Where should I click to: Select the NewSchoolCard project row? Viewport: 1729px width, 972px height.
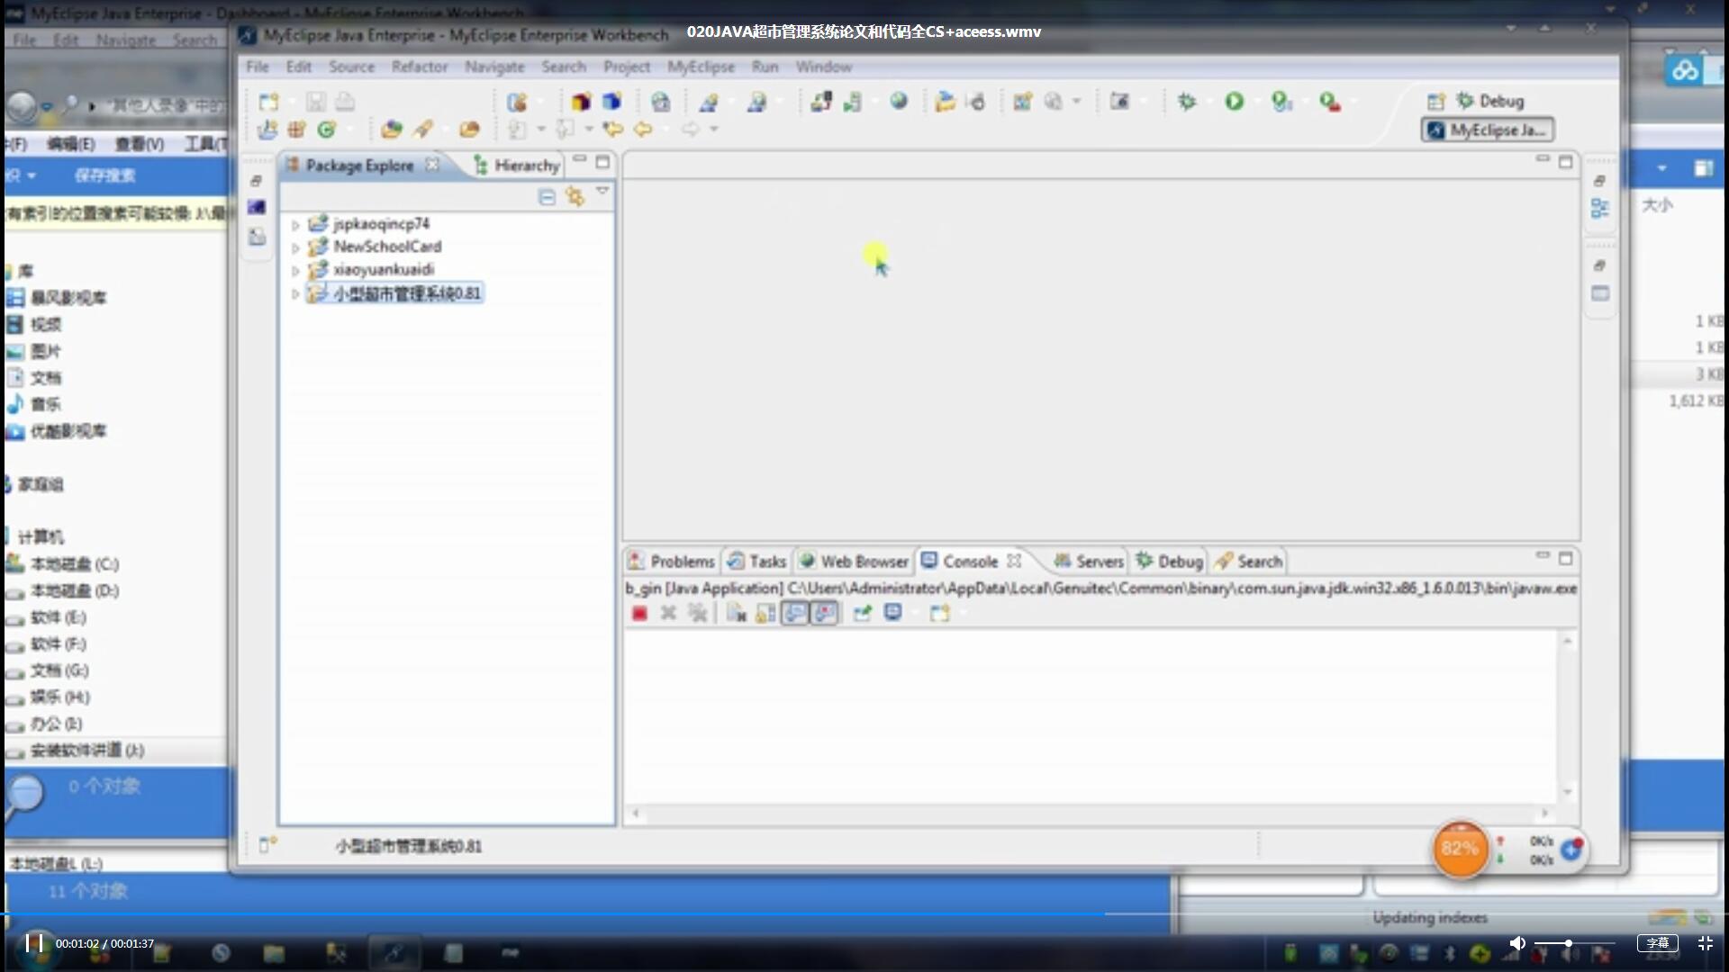375,247
